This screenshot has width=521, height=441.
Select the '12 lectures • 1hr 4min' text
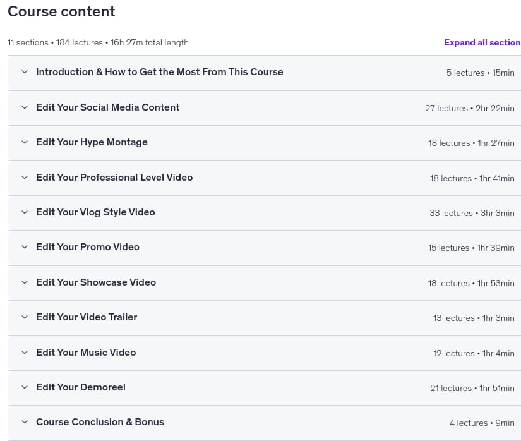[x=474, y=353]
